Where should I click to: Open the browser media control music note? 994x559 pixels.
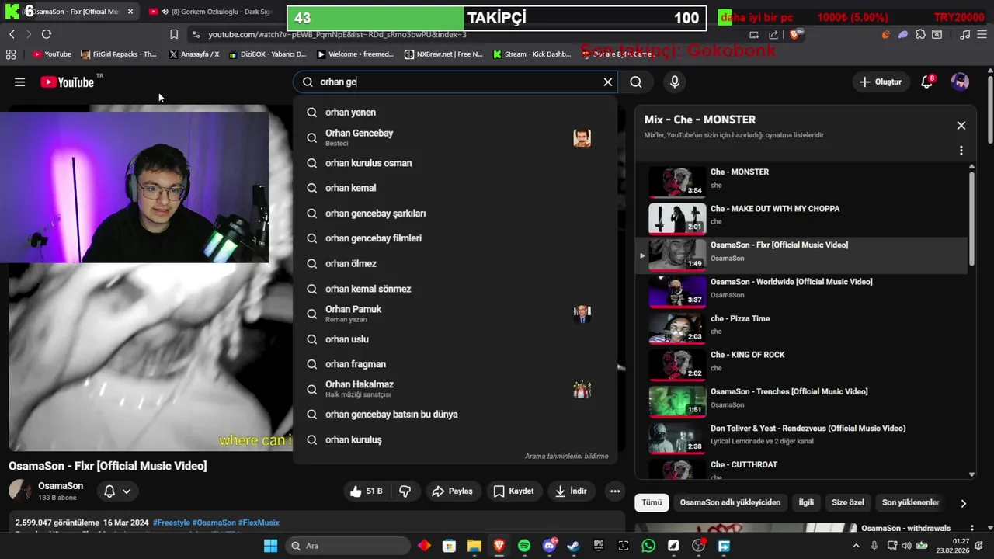click(964, 34)
